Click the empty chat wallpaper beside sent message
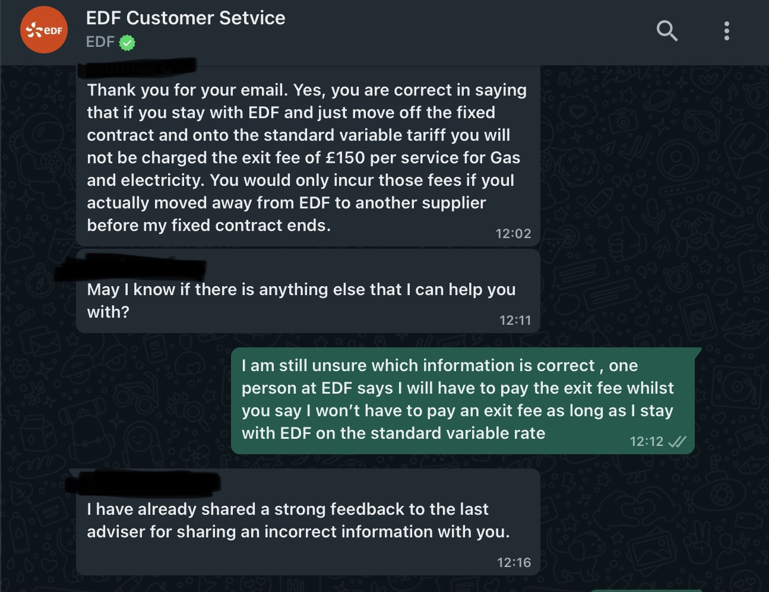This screenshot has width=769, height=592. pos(148,401)
